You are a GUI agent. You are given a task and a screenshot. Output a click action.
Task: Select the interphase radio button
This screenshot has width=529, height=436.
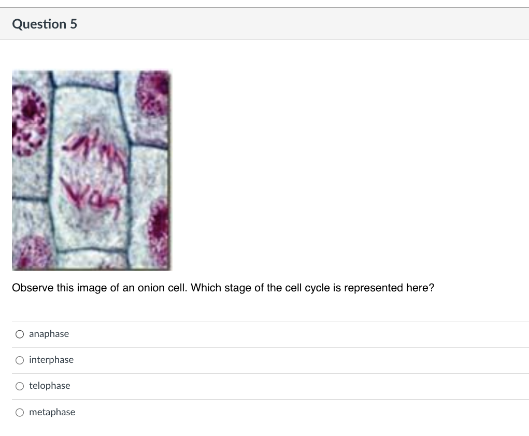point(19,360)
